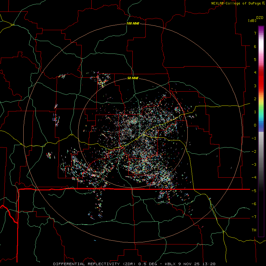Viewport: 266px width, 266px height.
Task: Click the 2 value on color scale
Action: tap(255, 99)
